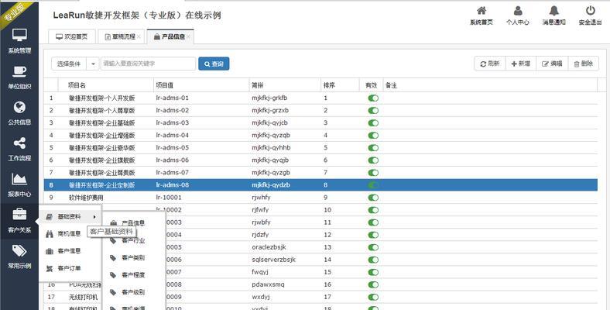Click the 编辑 edit button
This screenshot has height=310, width=610.
552,64
